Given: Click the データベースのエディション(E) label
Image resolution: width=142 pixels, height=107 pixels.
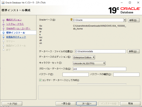Looking at the screenshot, I should click(55, 57).
